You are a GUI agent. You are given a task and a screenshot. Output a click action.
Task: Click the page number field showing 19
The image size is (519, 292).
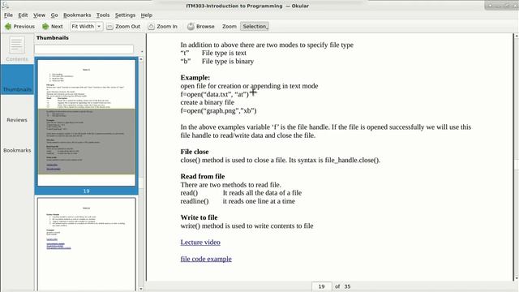pyautogui.click(x=321, y=286)
